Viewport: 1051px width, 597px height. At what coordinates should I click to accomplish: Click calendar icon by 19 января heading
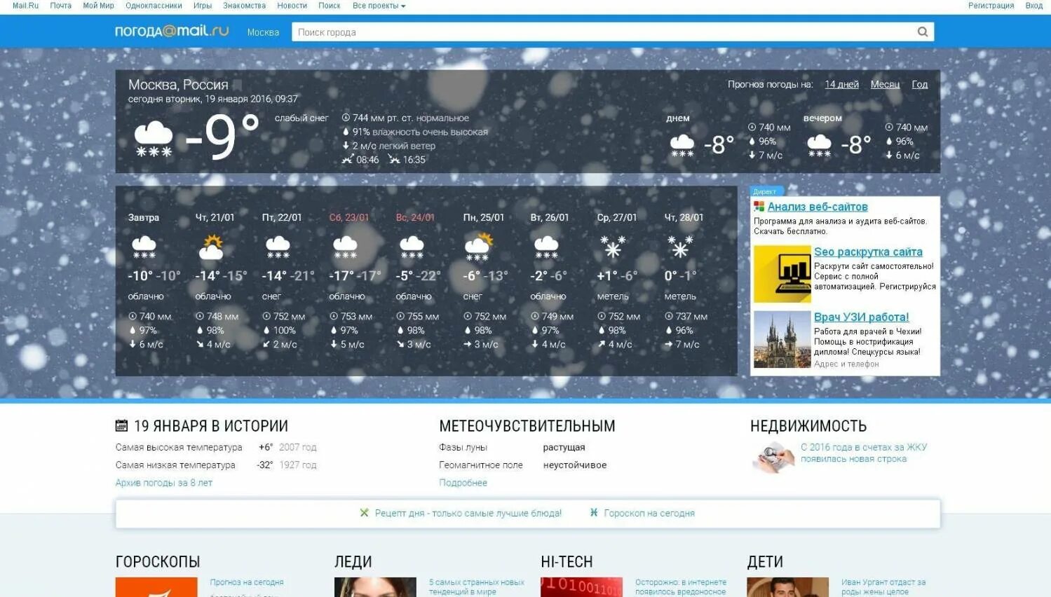pyautogui.click(x=121, y=425)
